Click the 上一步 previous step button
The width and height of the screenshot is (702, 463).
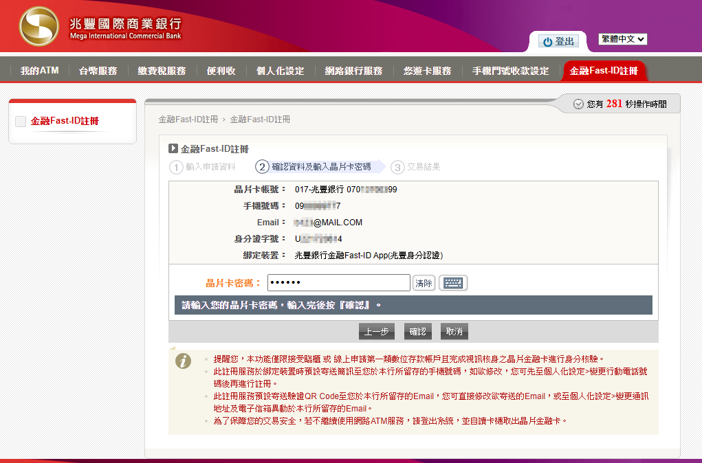(377, 332)
